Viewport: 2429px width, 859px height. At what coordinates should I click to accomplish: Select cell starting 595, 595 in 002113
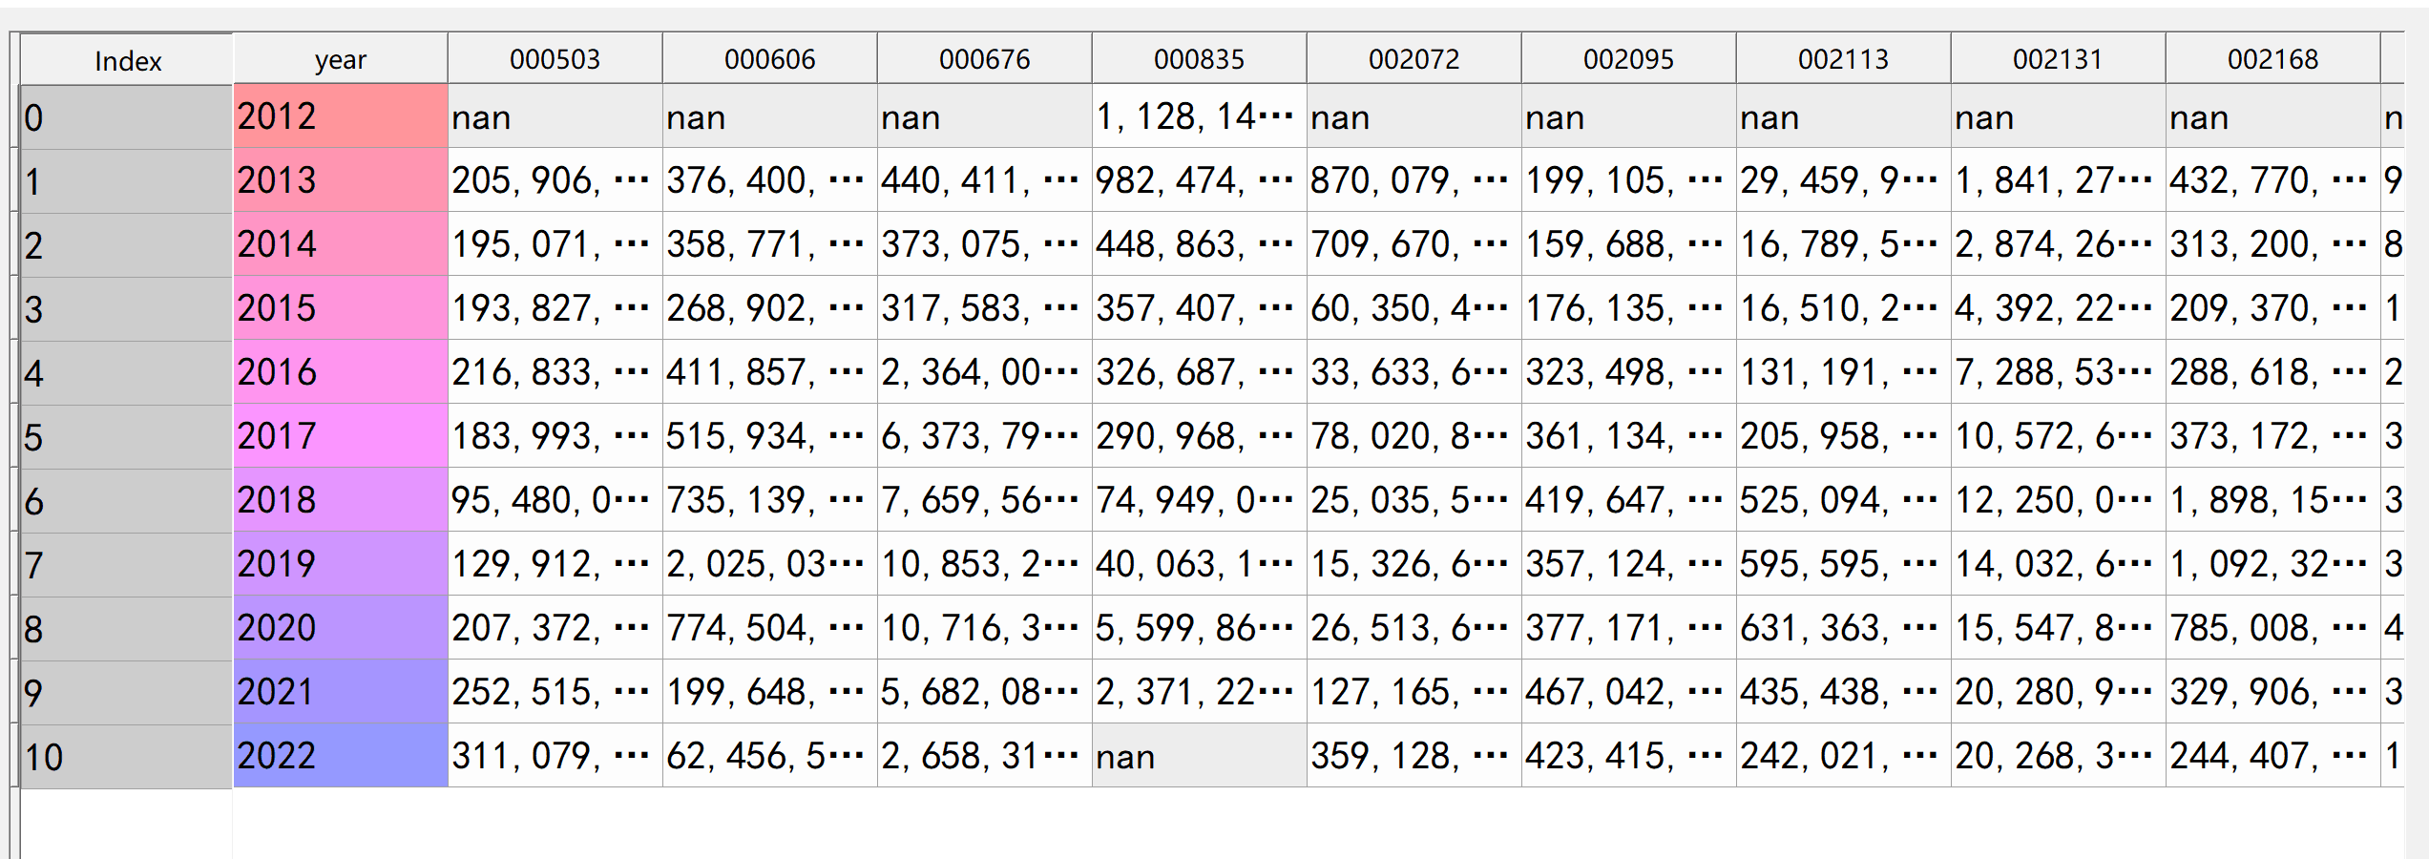pos(1844,564)
